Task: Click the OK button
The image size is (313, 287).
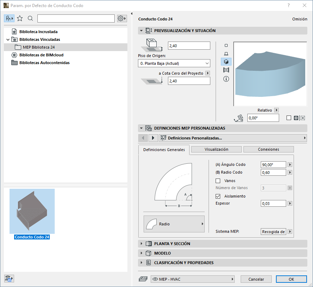Action: (x=291, y=279)
